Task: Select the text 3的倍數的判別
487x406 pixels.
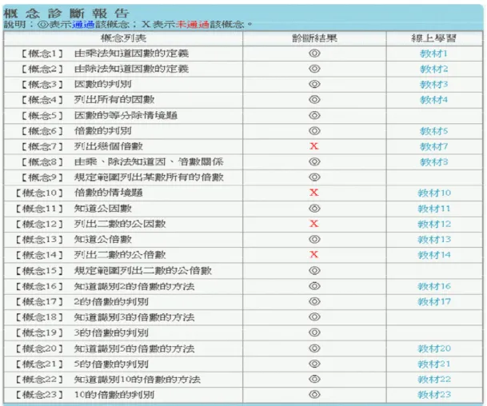Action: point(111,332)
